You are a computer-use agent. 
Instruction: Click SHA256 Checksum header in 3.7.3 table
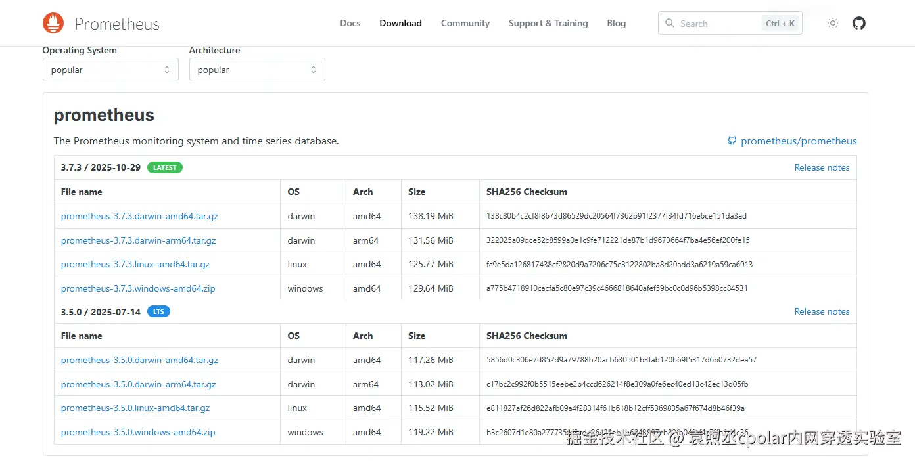527,192
